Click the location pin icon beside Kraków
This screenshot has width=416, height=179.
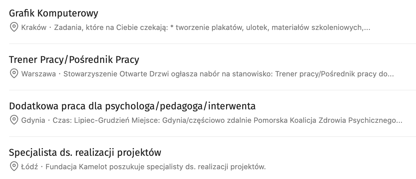[14, 27]
